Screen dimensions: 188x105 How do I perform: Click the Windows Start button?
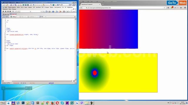(x=3, y=103)
